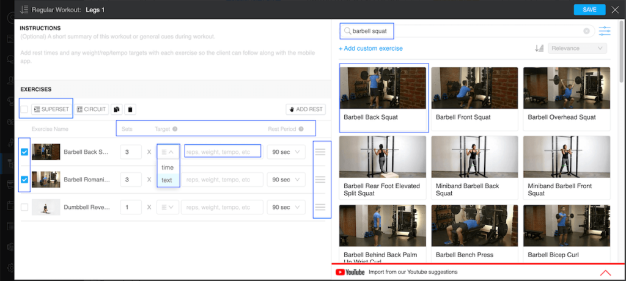This screenshot has height=281, width=626.
Task: Click the SAVE button
Action: (x=589, y=10)
